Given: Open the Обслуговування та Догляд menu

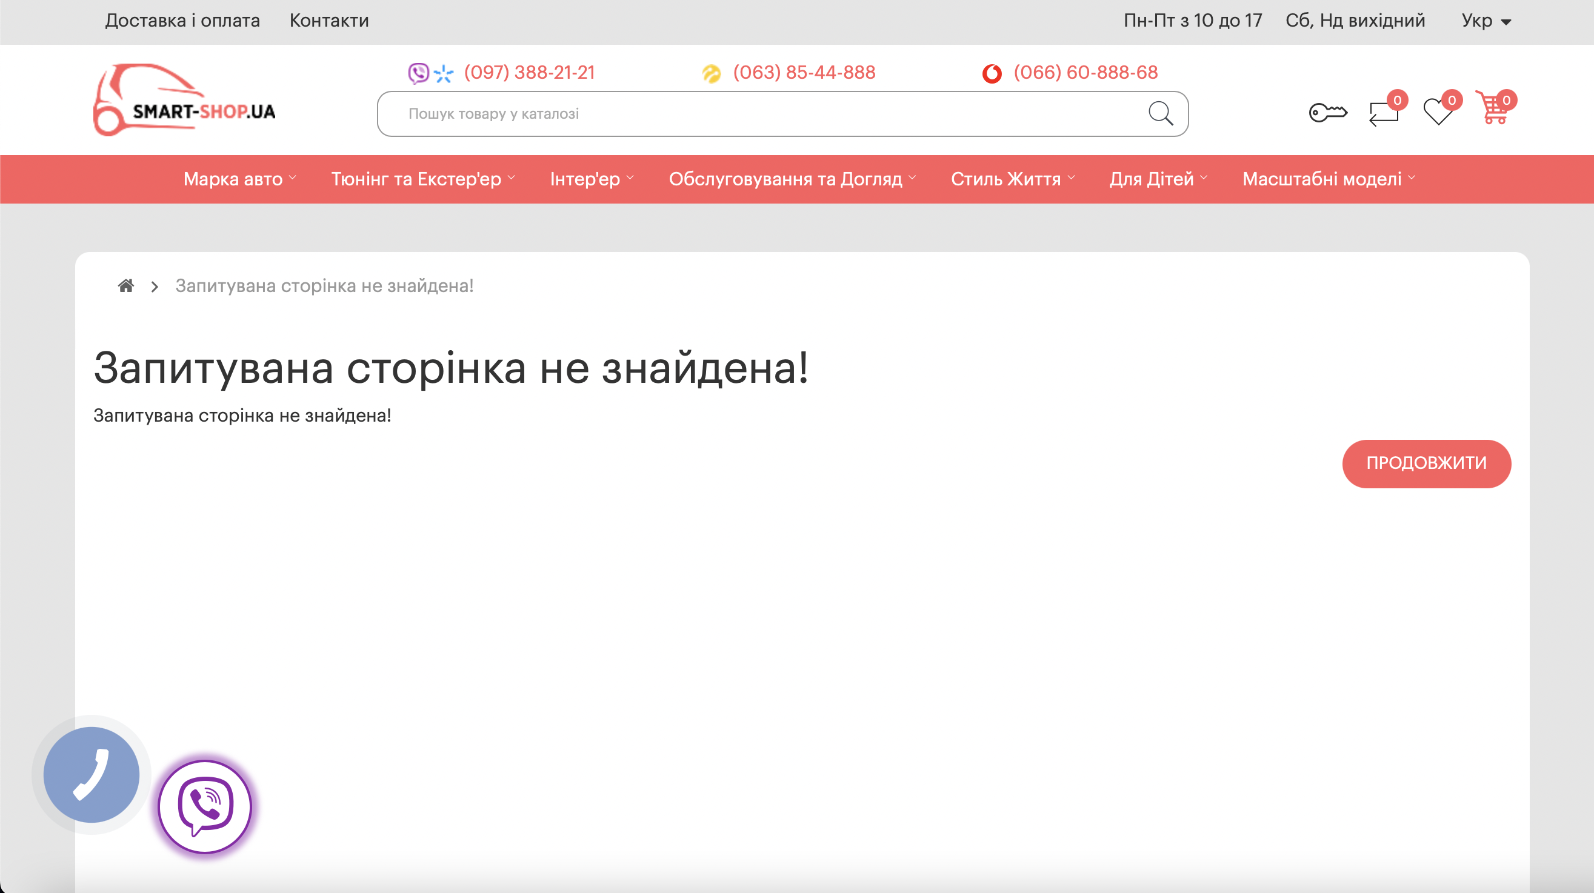Looking at the screenshot, I should [x=792, y=179].
